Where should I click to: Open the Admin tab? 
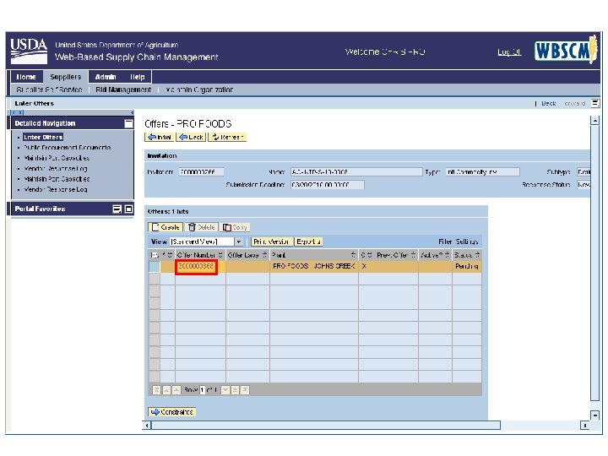106,77
